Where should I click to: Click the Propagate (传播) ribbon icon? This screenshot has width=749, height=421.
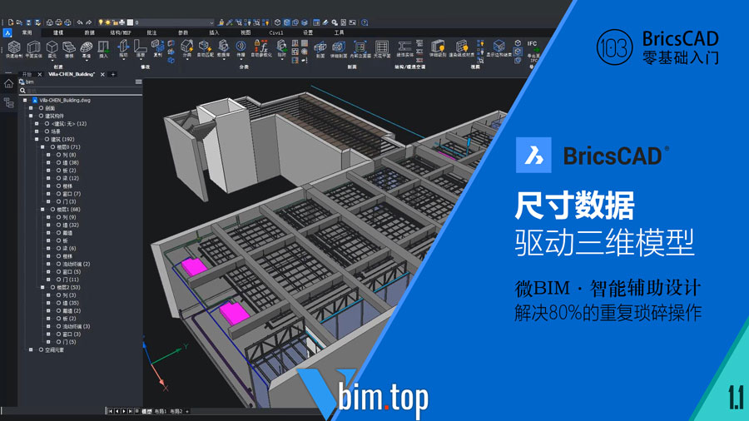coord(241,47)
